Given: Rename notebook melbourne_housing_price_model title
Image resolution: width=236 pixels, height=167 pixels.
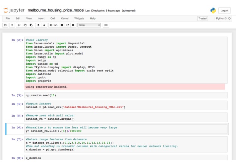Looking at the screenshot, I should point(56,10).
